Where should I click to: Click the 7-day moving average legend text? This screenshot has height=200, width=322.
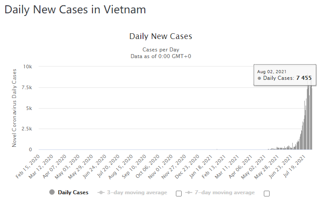tap(225, 192)
